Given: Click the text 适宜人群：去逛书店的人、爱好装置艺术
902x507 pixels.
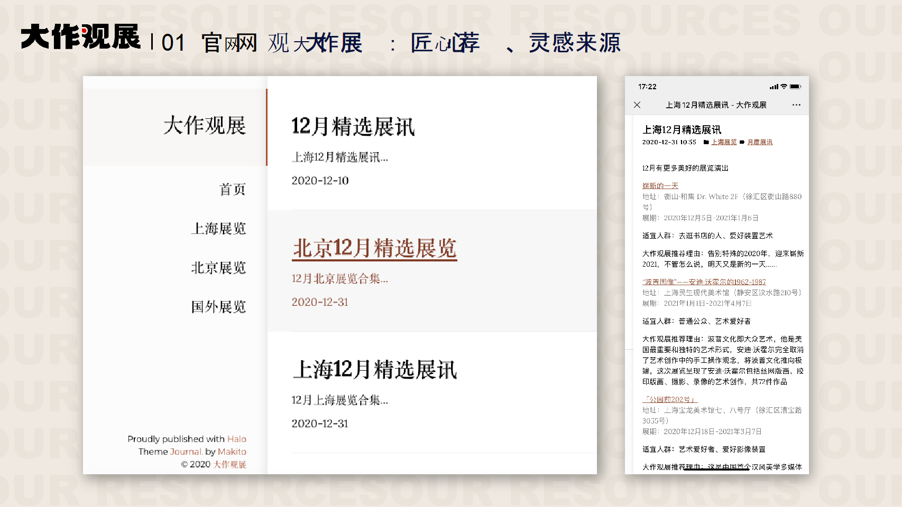Looking at the screenshot, I should coord(707,236).
